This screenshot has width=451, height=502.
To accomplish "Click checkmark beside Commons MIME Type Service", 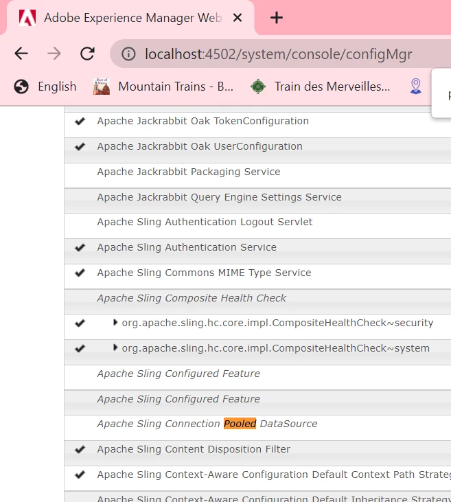I will point(80,273).
